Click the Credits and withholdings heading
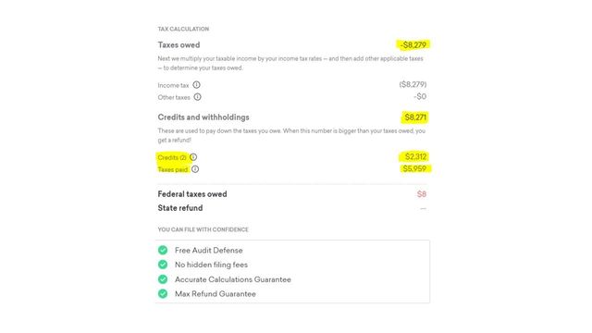This screenshot has width=592, height=333. point(203,117)
